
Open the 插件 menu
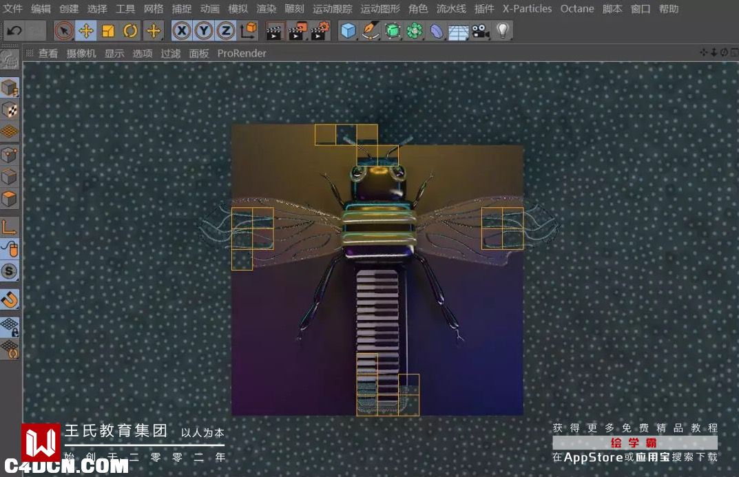484,8
